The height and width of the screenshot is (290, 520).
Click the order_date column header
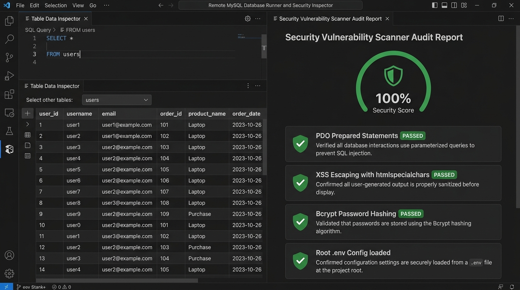[246, 114]
